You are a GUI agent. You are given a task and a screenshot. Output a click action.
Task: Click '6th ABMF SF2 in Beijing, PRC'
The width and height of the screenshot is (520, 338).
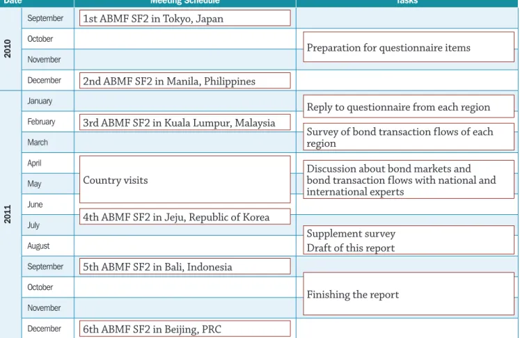[x=185, y=329]
